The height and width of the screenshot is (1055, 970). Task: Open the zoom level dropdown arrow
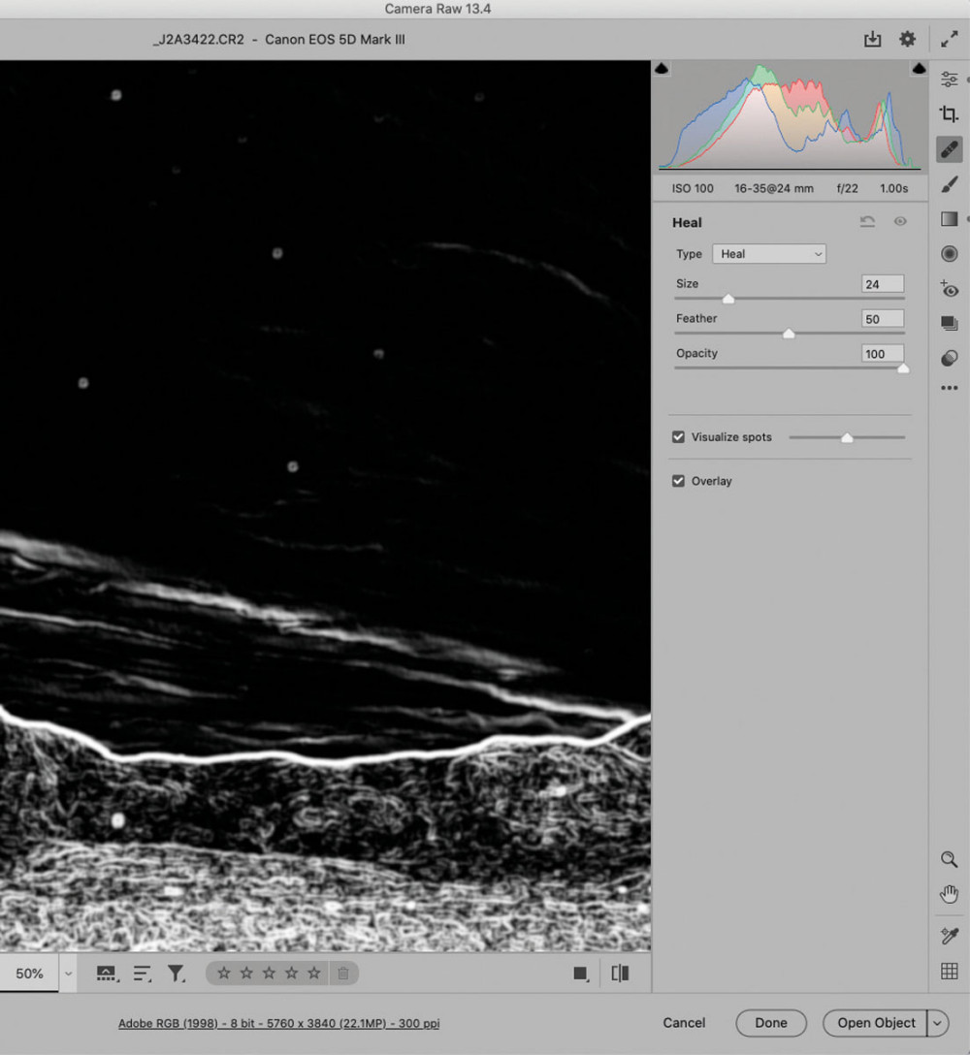[x=68, y=974]
